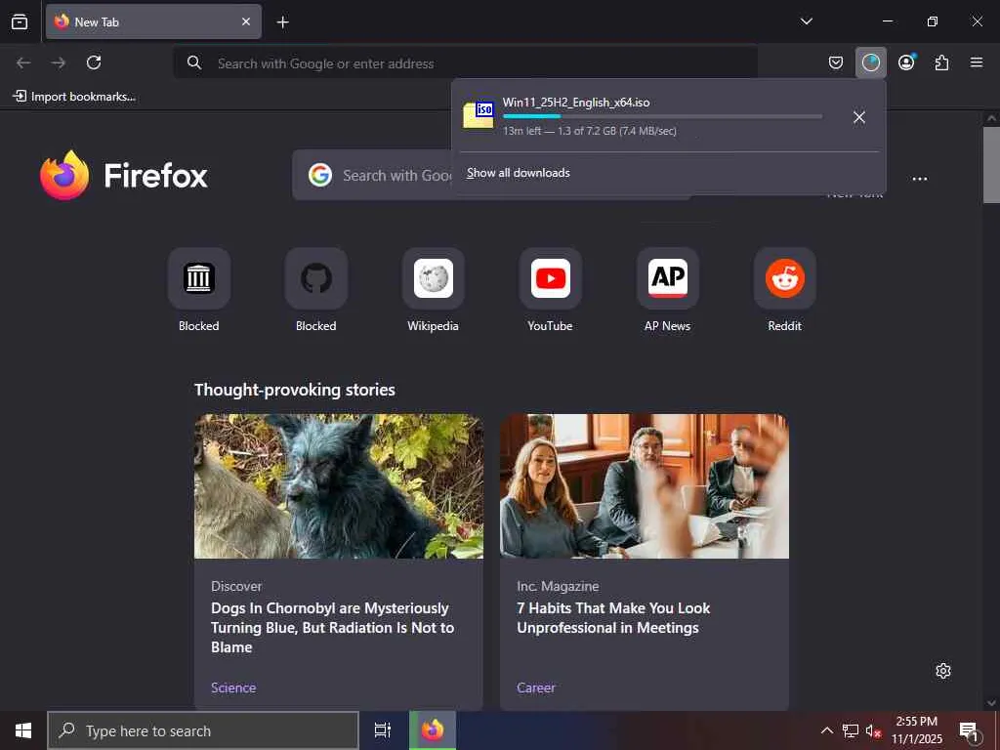
Task: Open the taskbar clock showing 2:55 PM
Action: (916, 730)
